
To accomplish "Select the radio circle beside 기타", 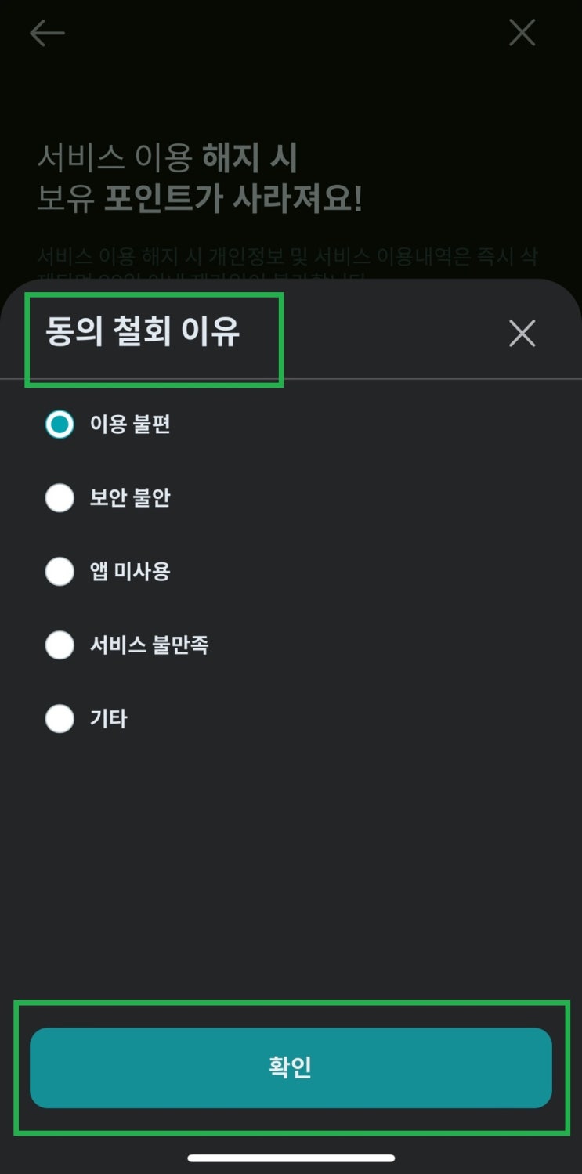I will click(60, 719).
